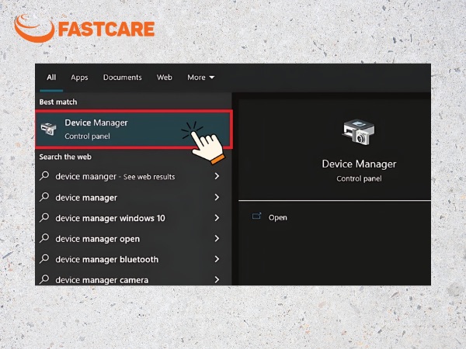Click the Device Manager icon in best match

48,129
